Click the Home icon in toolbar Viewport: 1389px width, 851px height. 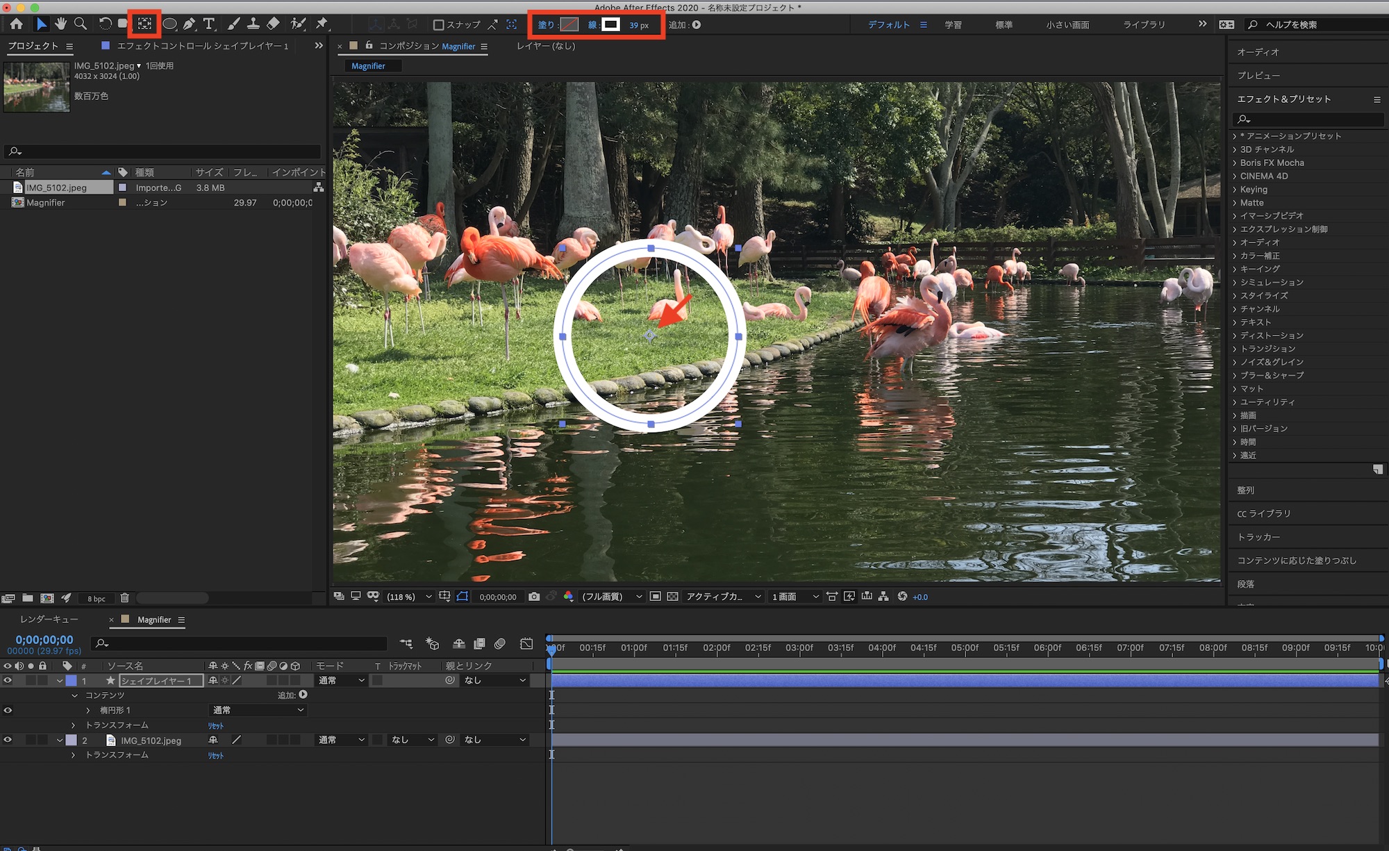17,24
